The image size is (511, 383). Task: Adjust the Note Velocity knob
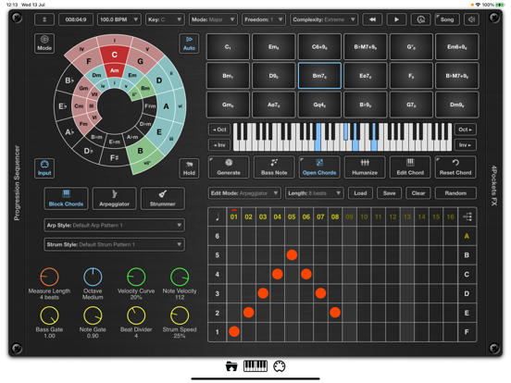pos(180,277)
